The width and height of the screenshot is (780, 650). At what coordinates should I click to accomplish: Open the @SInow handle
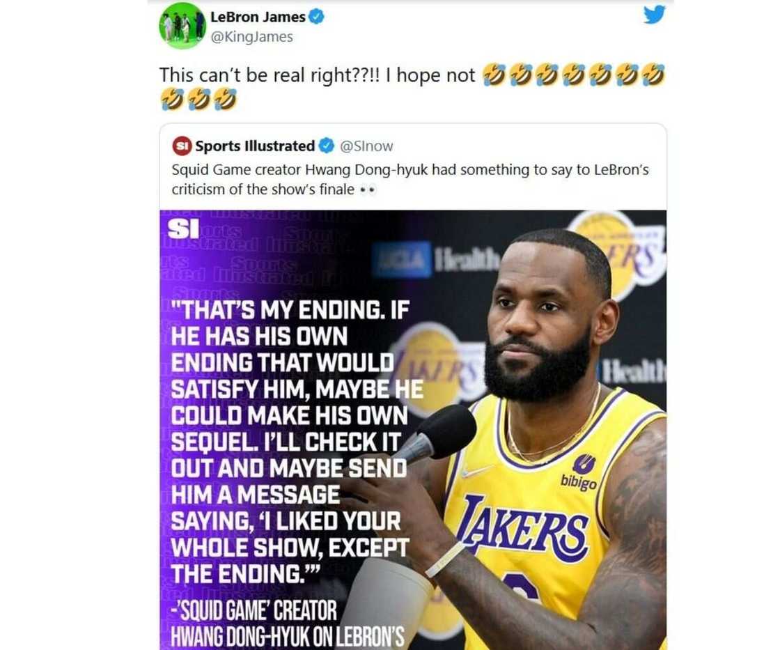(366, 146)
